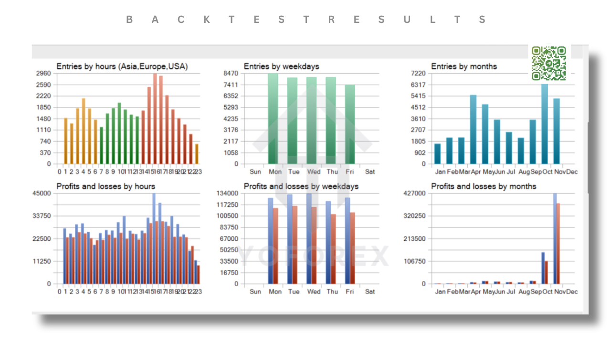Screen dimensions: 611x344
Task: Click the Dec label in Entries by months
Action: point(571,172)
